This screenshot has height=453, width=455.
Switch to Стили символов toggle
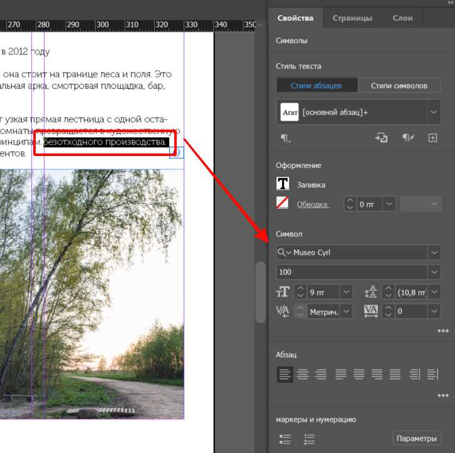point(399,86)
